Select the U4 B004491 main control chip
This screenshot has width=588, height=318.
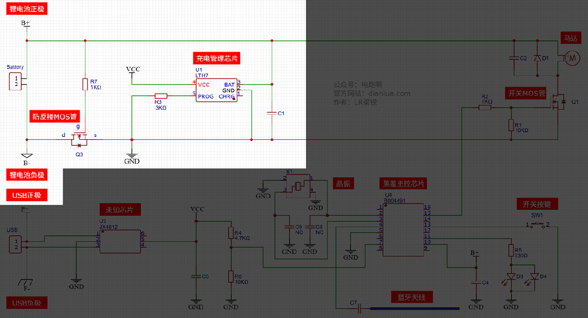pos(403,229)
